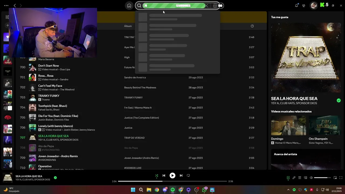Toggle liked checkmark beside SEA LA HORA QUE SEA panel title
This screenshot has width=345, height=194.
point(339,101)
